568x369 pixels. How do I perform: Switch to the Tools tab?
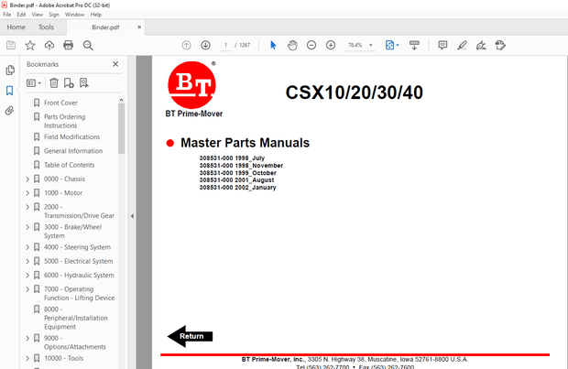click(46, 27)
